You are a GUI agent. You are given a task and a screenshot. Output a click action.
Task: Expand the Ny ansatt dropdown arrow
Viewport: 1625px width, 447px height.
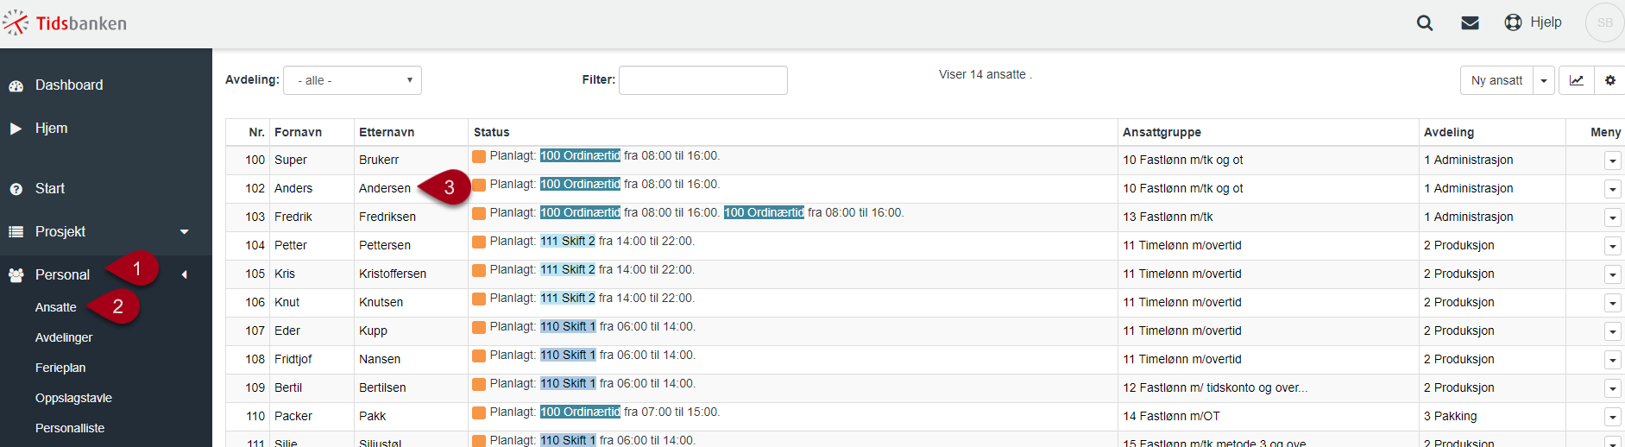1544,80
